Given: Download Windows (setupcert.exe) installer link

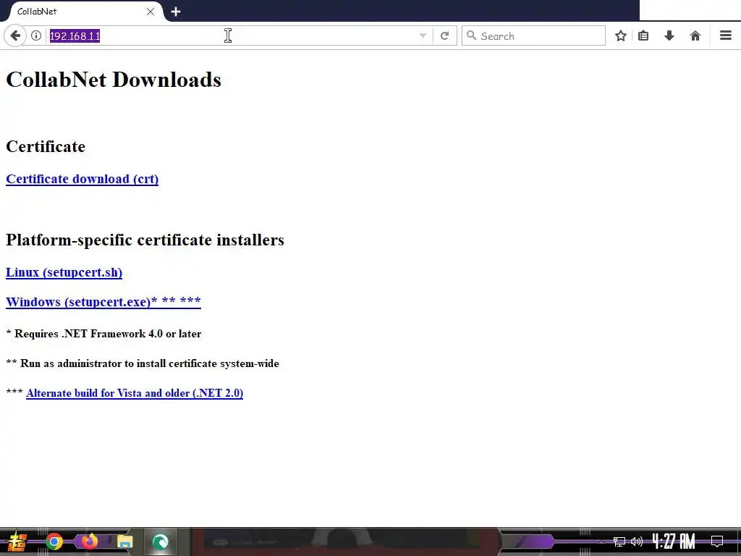Looking at the screenshot, I should pos(103,302).
